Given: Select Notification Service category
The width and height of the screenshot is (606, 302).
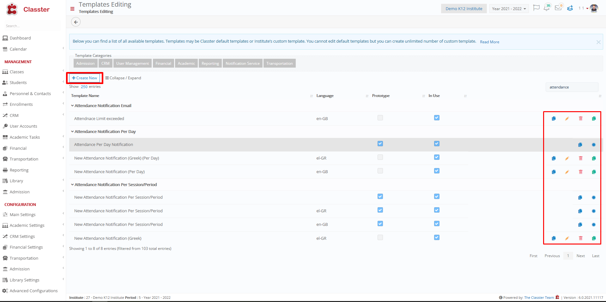Looking at the screenshot, I should (243, 63).
